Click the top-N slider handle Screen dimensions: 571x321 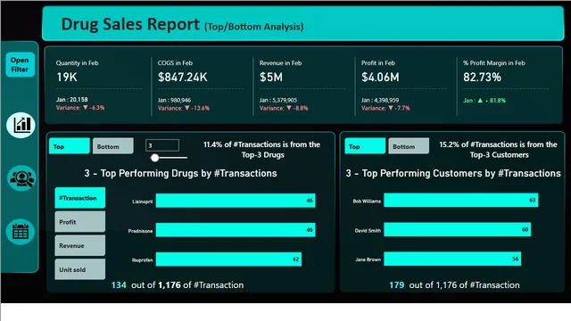[154, 158]
